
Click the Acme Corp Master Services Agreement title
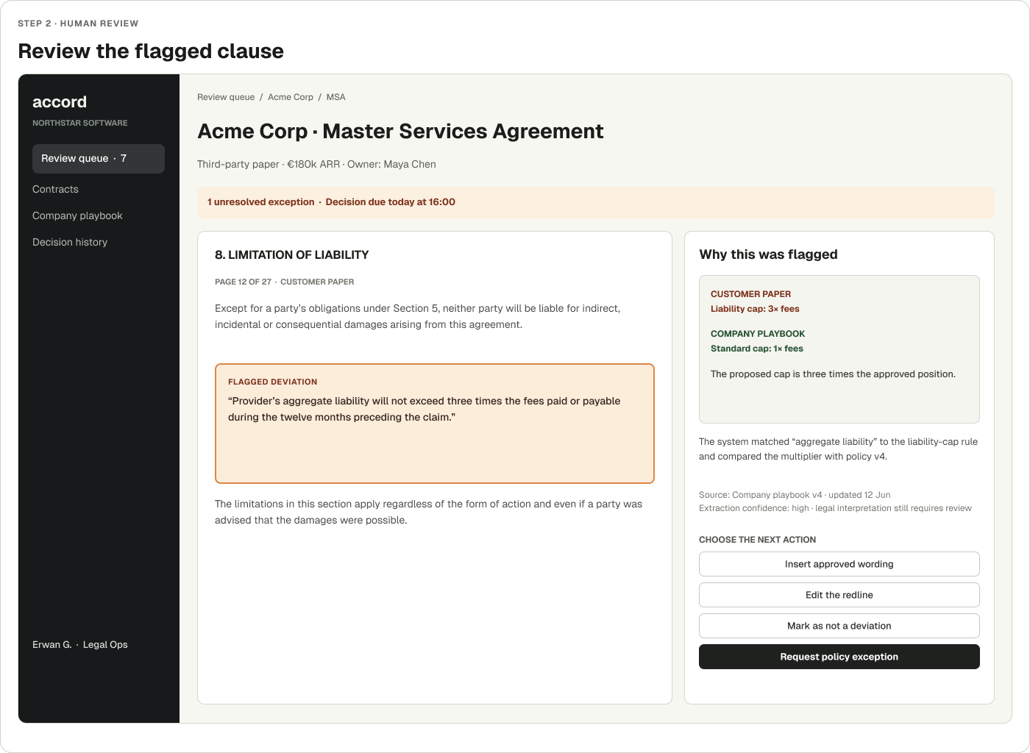point(400,131)
